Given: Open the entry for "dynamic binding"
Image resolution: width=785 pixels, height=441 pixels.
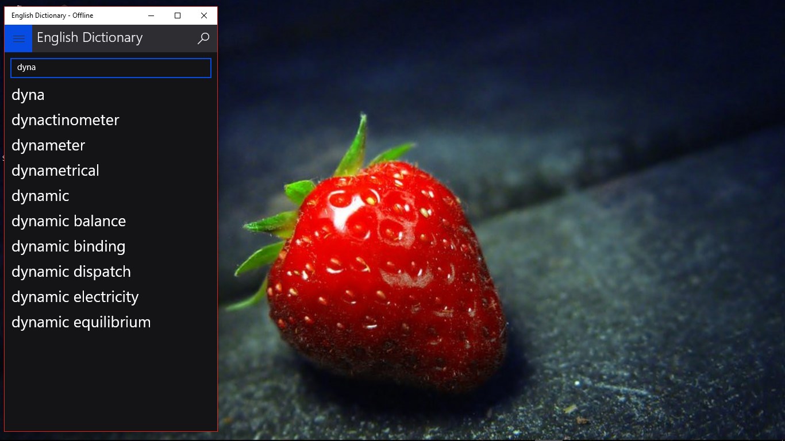Looking at the screenshot, I should [x=68, y=246].
